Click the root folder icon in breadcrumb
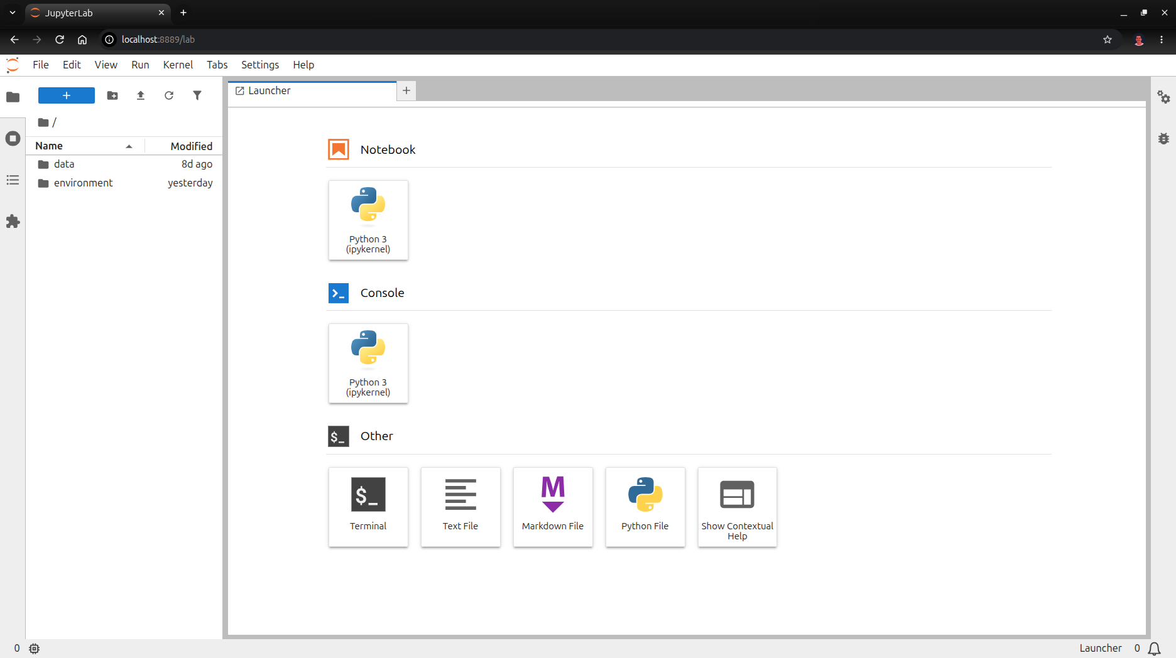Image resolution: width=1176 pixels, height=658 pixels. pyautogui.click(x=43, y=122)
